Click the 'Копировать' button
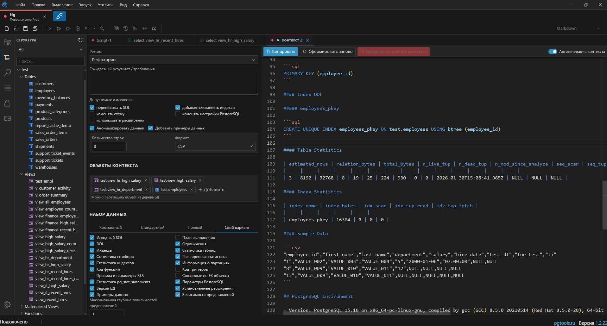Image resolution: width=607 pixels, height=326 pixels. 281,52
